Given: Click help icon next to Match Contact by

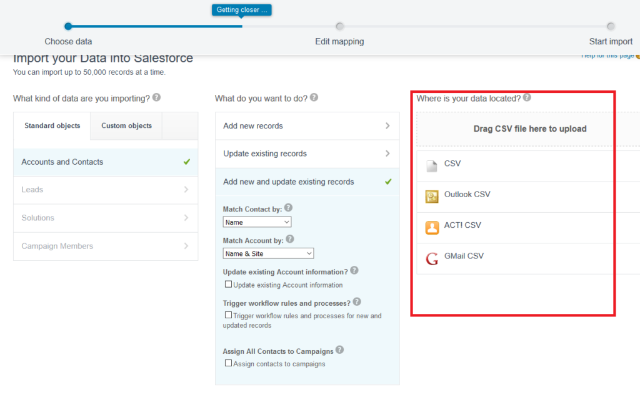Looking at the screenshot, I should (288, 208).
